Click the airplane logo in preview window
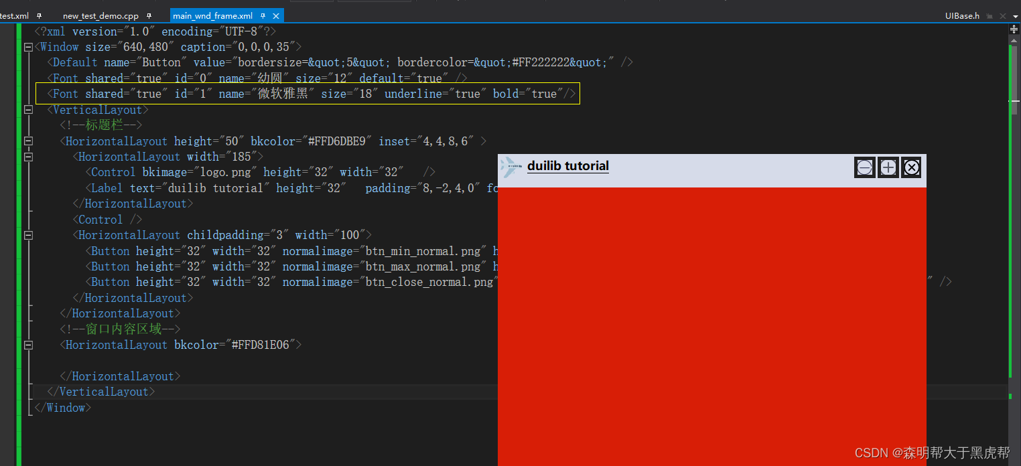 tap(510, 167)
